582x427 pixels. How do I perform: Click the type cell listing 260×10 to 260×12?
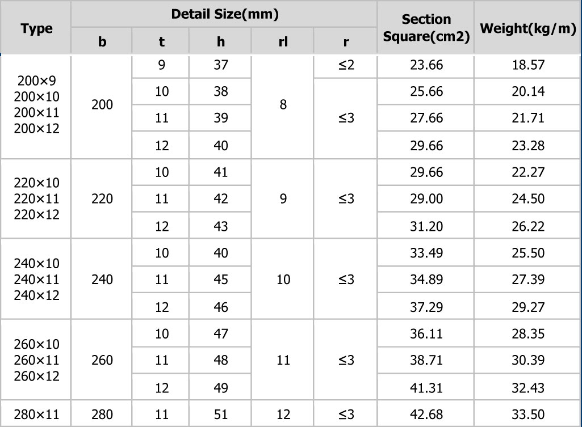pos(36,360)
